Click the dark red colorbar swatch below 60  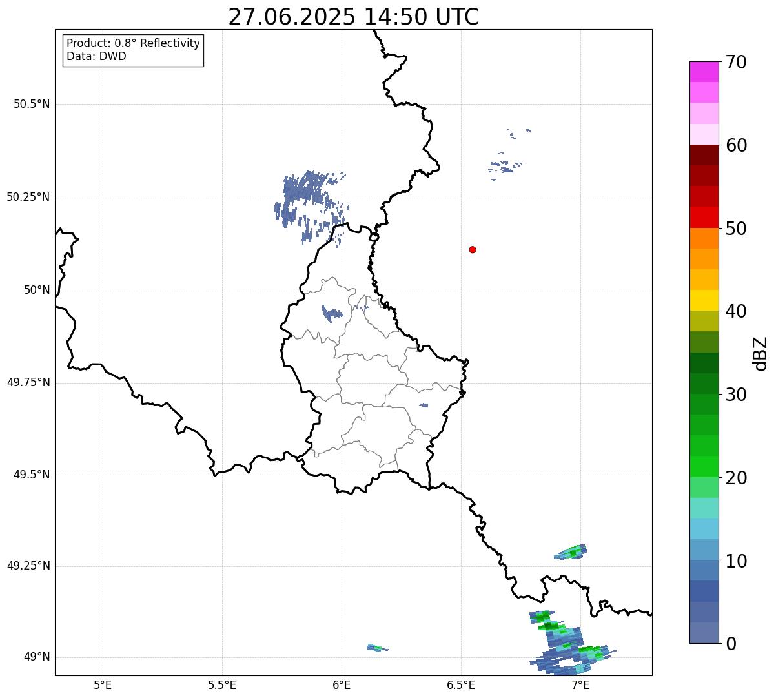(x=704, y=155)
